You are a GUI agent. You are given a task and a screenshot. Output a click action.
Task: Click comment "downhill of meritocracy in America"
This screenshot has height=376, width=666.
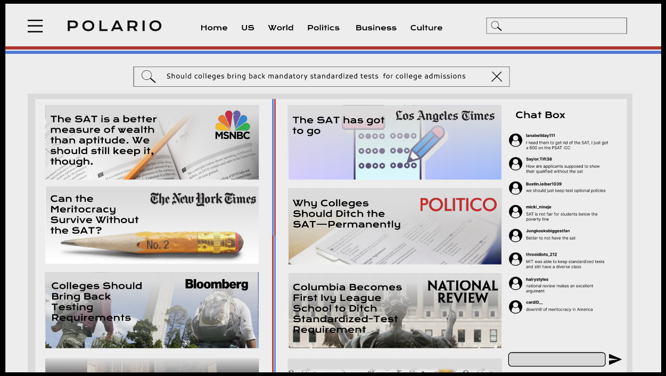[559, 309]
